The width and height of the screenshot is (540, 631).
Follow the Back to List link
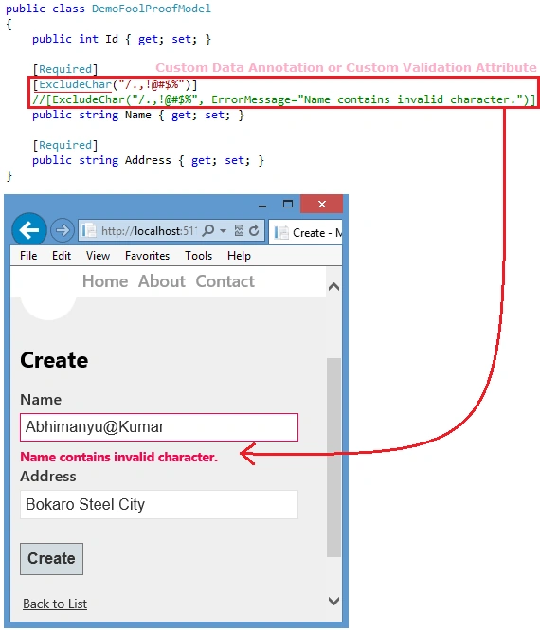pyautogui.click(x=55, y=604)
